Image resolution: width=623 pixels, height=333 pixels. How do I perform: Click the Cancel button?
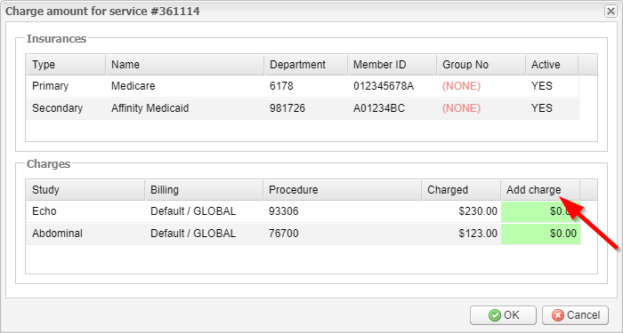tap(575, 315)
